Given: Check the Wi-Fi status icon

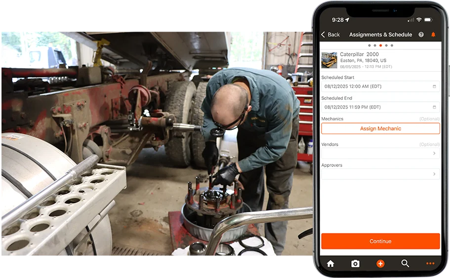Looking at the screenshot, I should coord(419,20).
